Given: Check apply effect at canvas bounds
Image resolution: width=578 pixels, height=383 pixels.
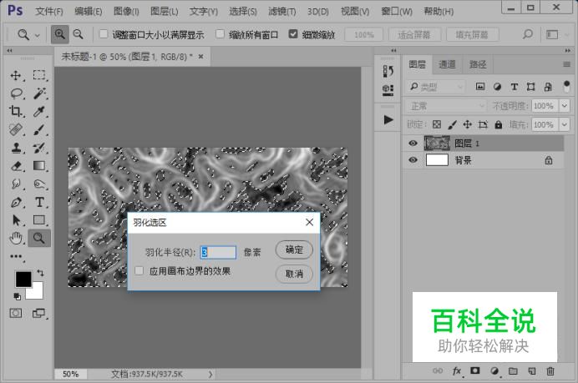Looking at the screenshot, I should (x=139, y=270).
